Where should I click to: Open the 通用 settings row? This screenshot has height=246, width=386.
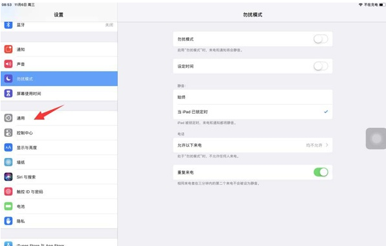pyautogui.click(x=59, y=118)
